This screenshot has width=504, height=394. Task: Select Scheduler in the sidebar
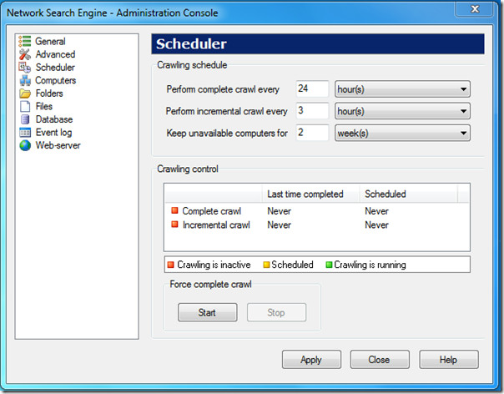coord(55,68)
